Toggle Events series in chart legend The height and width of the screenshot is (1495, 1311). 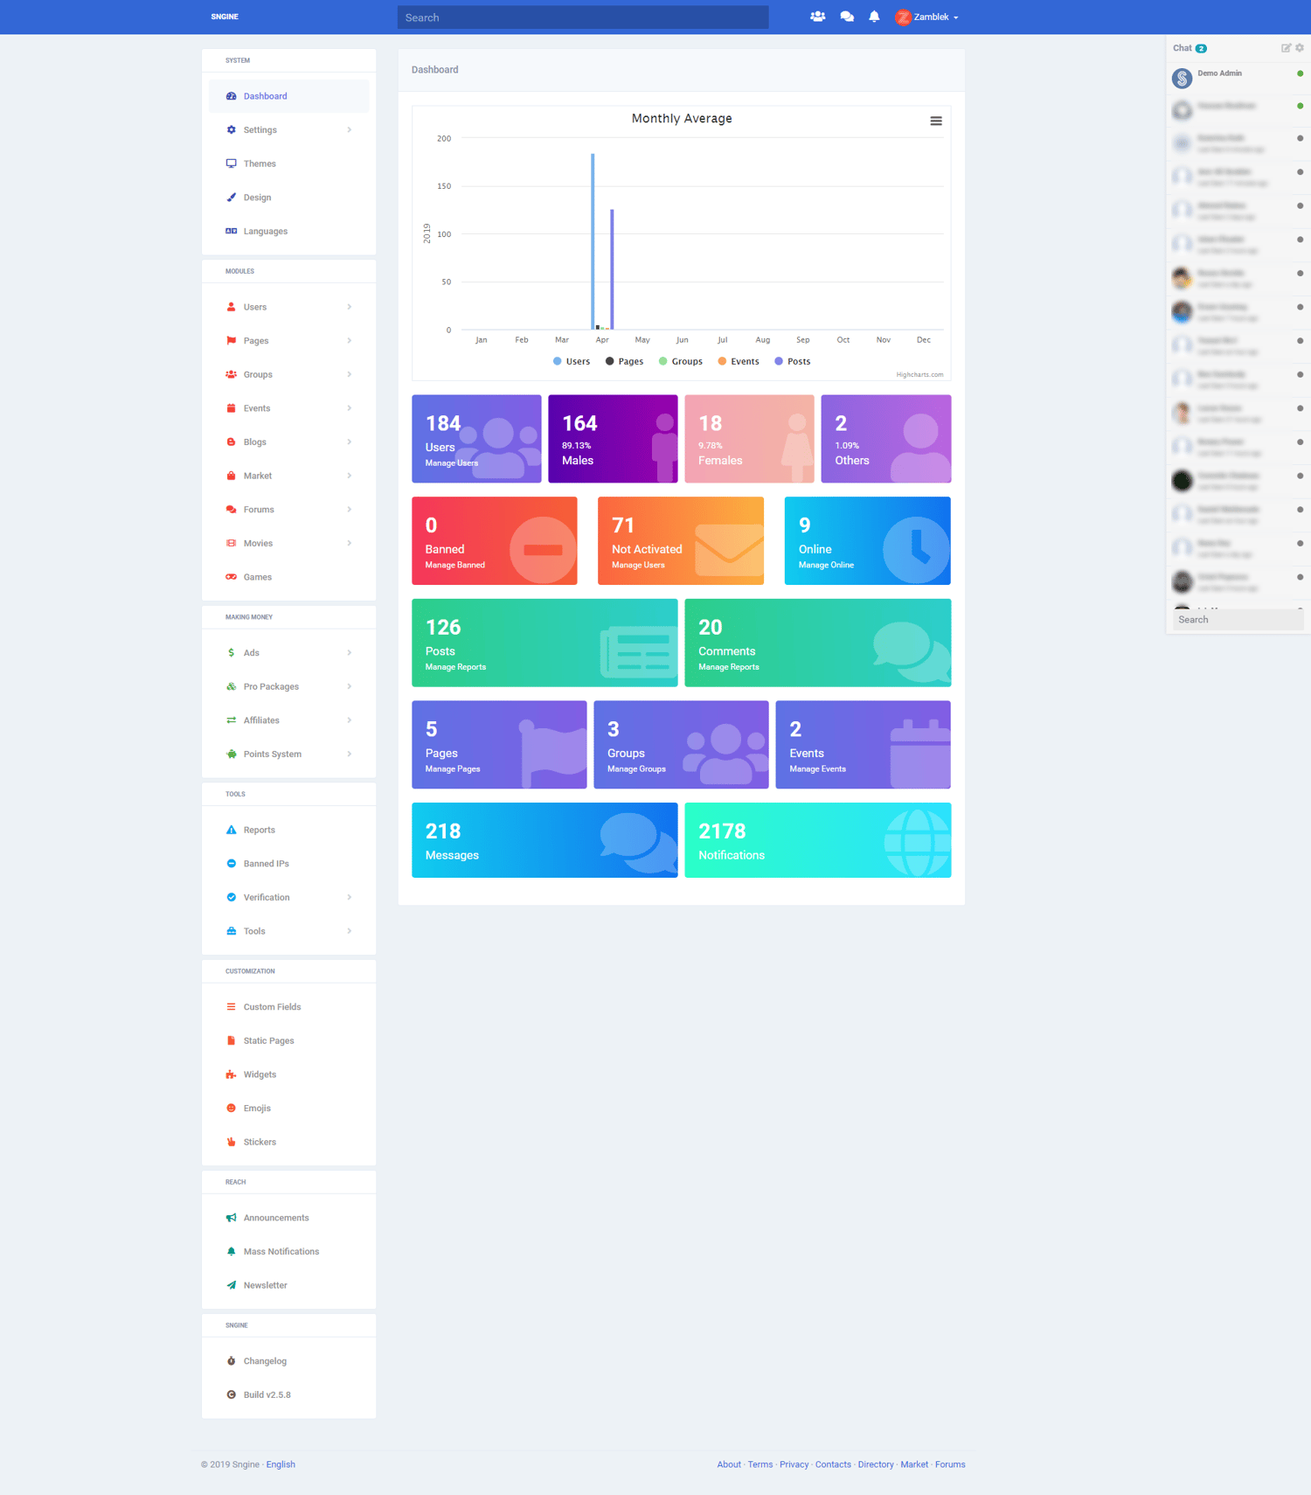pos(739,361)
